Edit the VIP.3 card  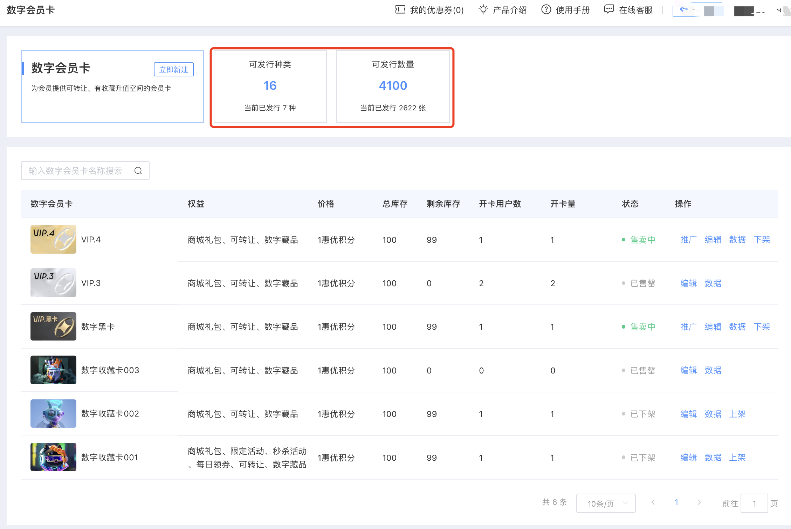[688, 283]
